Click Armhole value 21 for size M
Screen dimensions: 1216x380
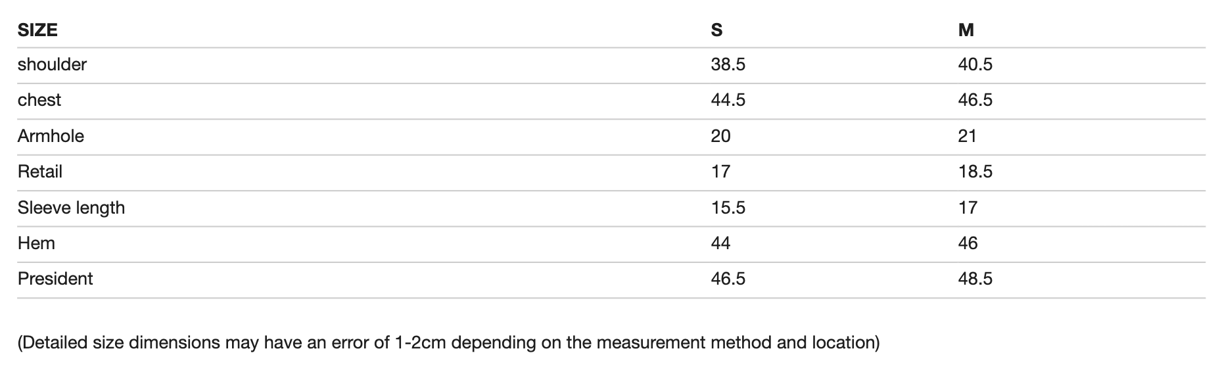coord(967,136)
